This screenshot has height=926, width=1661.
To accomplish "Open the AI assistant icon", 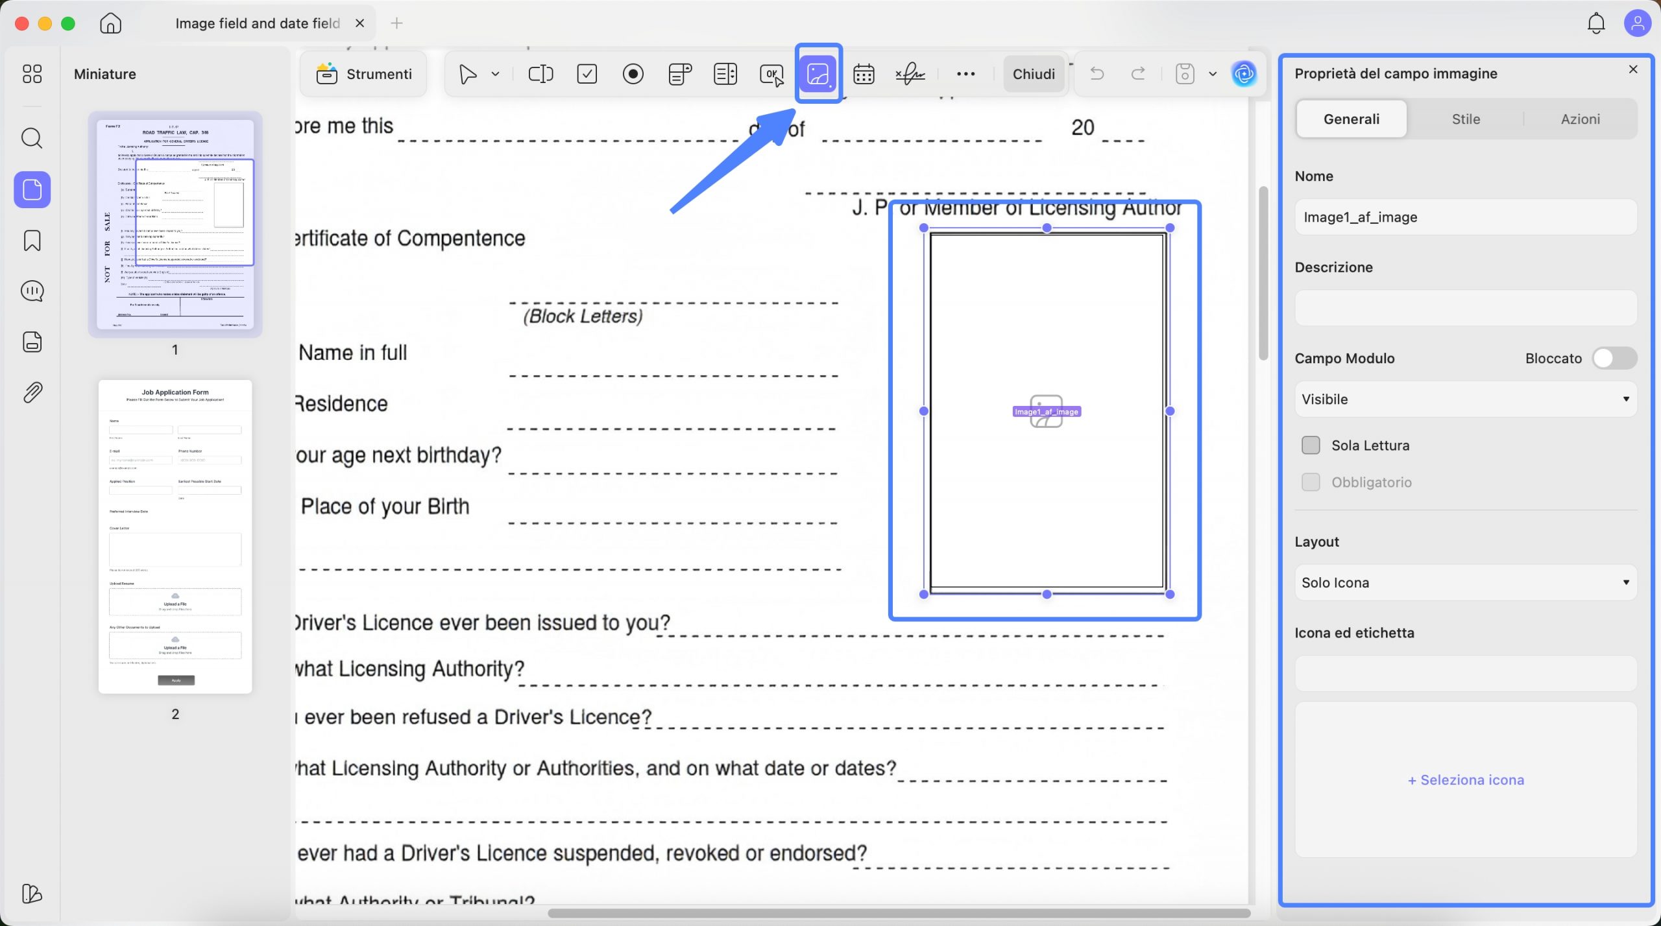I will click(x=1244, y=74).
